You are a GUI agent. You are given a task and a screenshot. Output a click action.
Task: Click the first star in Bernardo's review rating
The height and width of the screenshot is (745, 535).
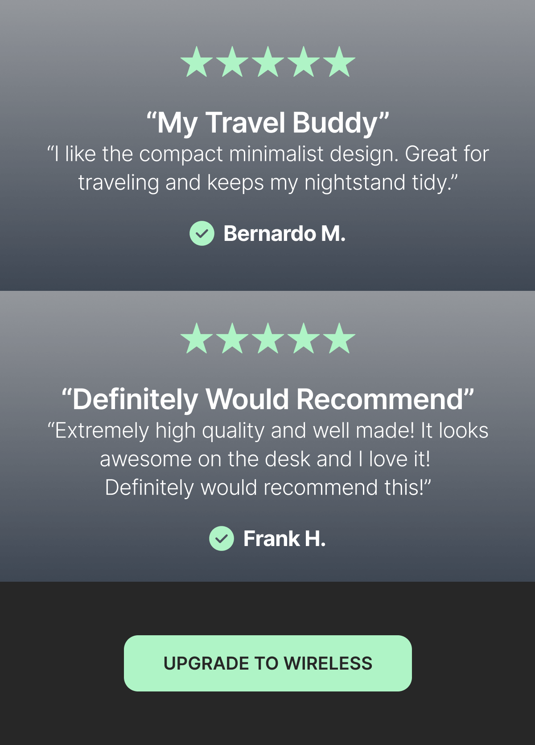[197, 62]
